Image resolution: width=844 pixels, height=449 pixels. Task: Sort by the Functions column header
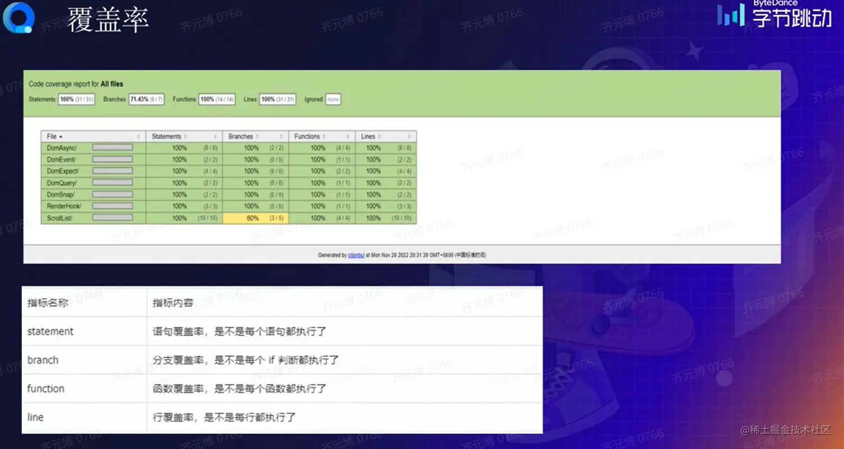coord(322,136)
